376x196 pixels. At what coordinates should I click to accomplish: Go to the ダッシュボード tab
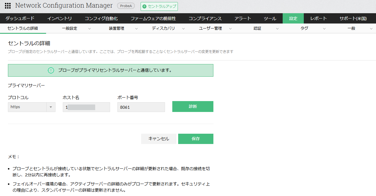click(x=20, y=19)
